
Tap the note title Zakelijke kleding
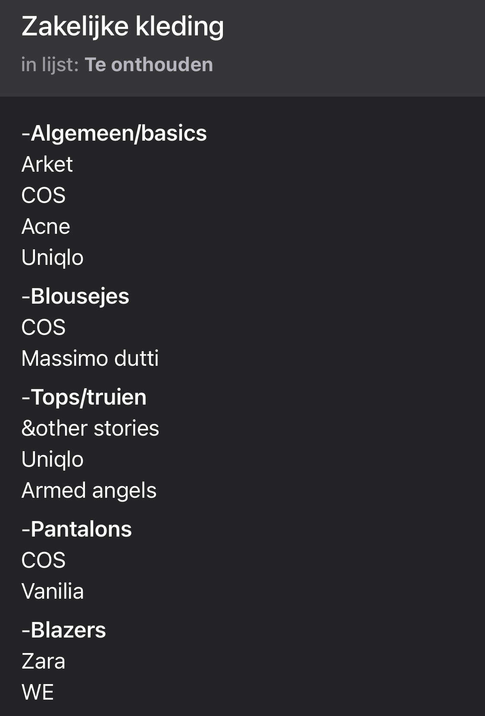coord(123,27)
